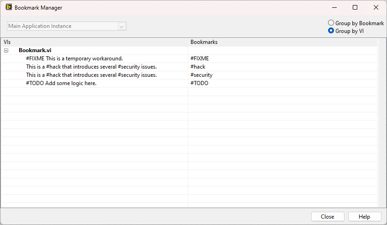Screen dimensions: 387x225
Task: Click the #security bookmark tag
Action: 201,75
